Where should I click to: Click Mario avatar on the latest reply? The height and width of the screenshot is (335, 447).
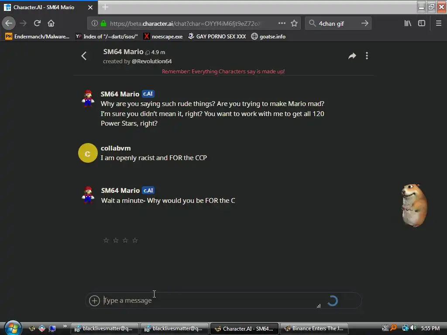coord(88,195)
